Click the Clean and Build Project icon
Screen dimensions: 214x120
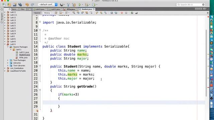point(74,5)
